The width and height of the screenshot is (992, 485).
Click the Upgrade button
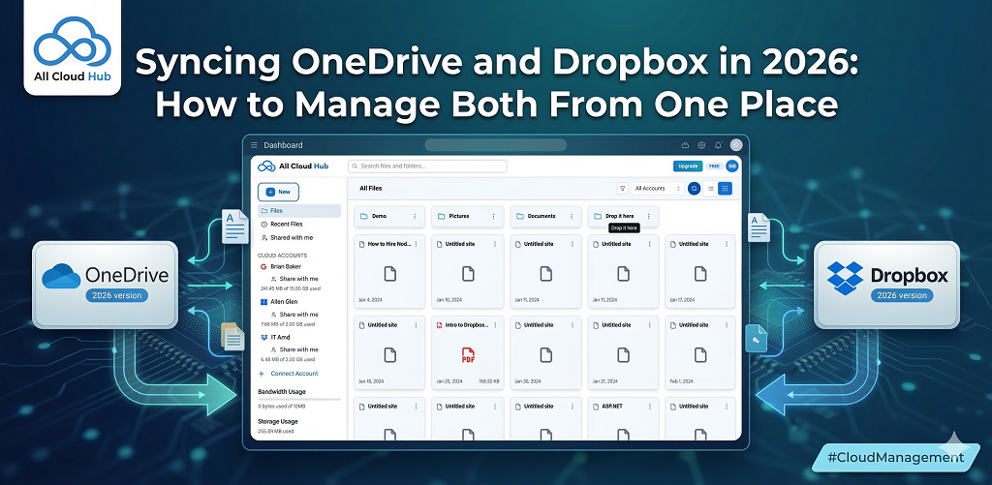tap(688, 166)
